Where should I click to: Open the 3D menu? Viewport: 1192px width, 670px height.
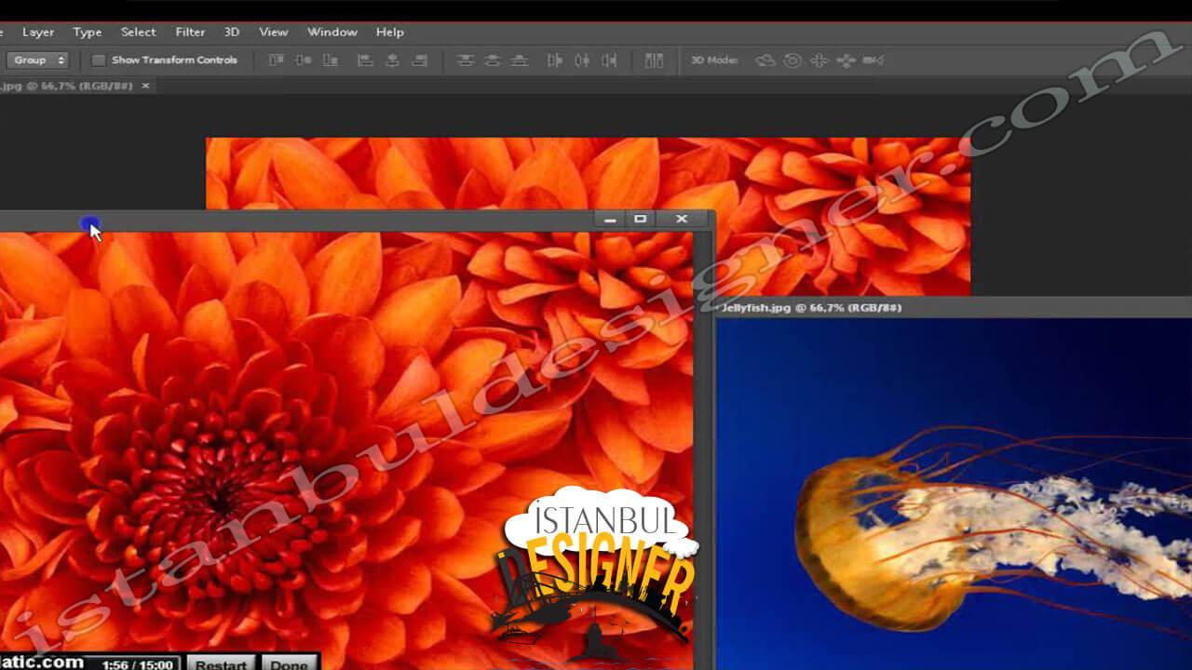(x=232, y=32)
